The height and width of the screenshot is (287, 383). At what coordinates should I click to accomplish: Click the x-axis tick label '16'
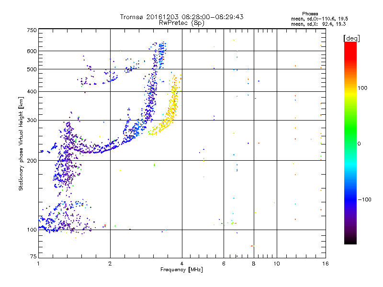click(x=326, y=264)
